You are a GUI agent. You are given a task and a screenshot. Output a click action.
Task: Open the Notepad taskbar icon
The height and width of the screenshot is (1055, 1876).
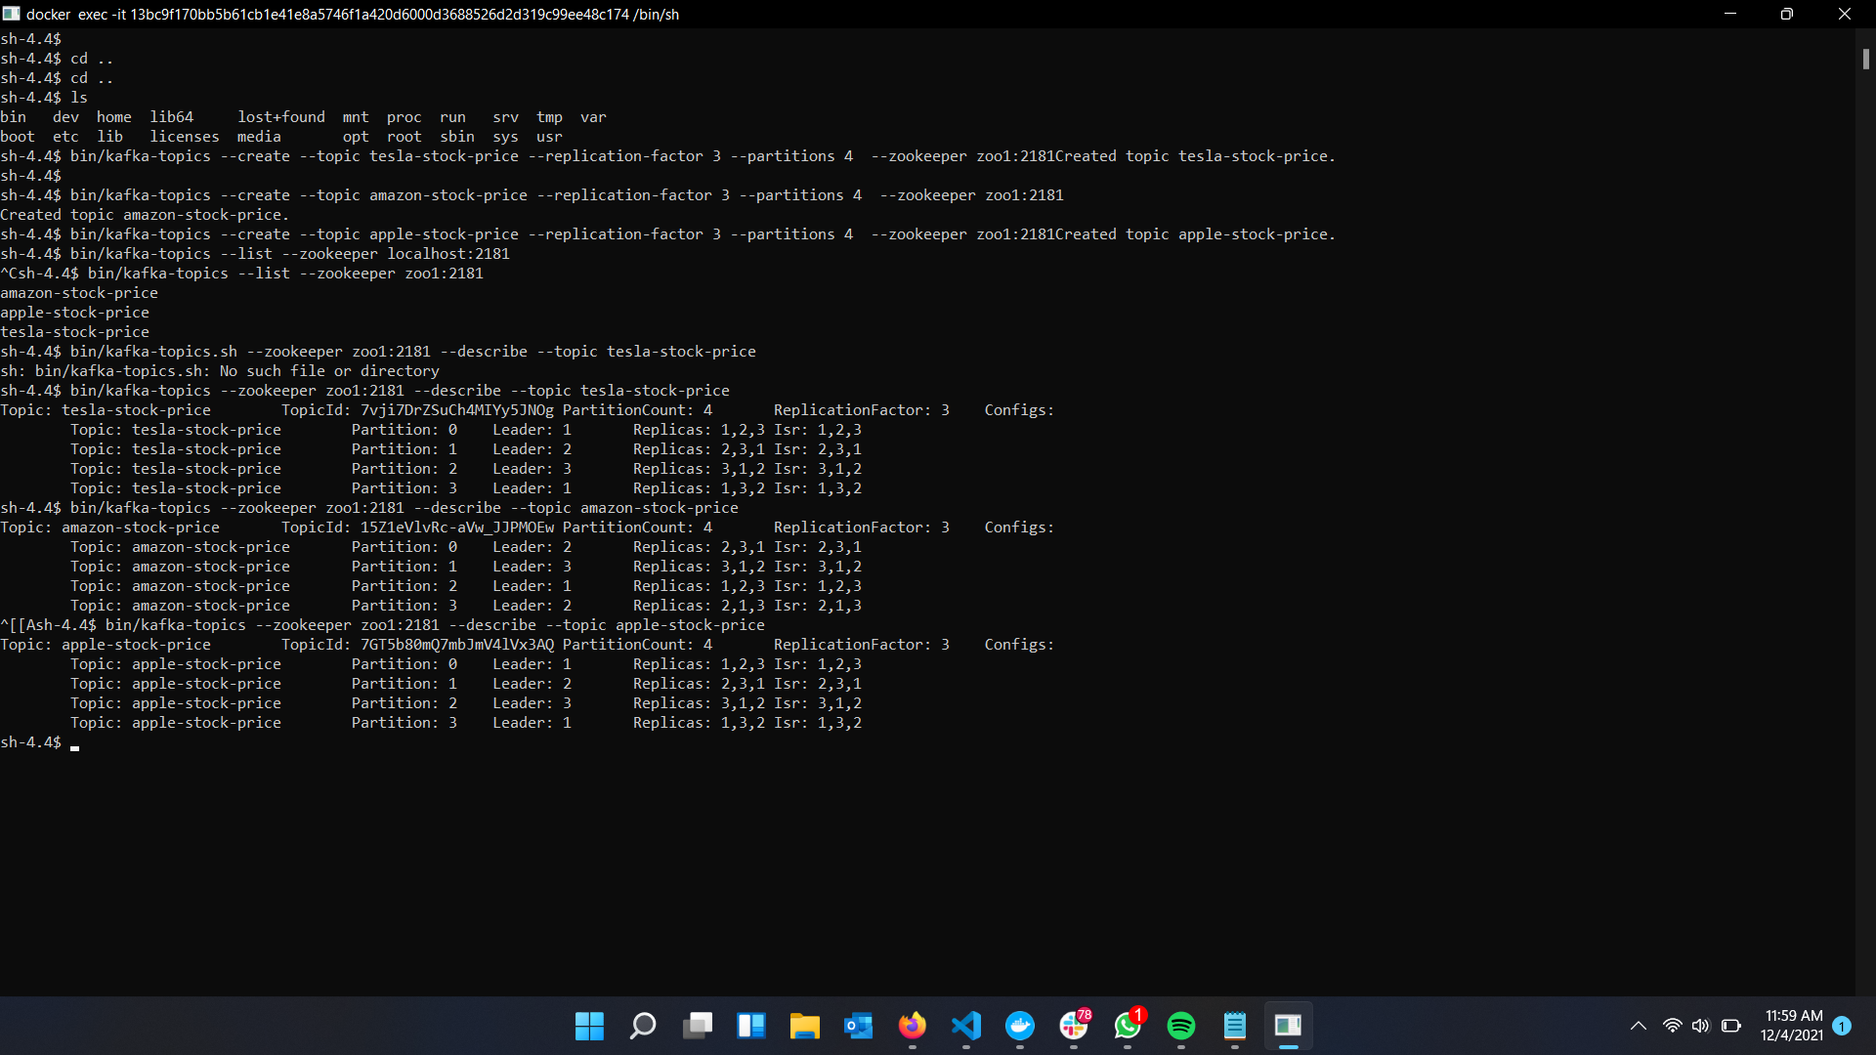(1234, 1026)
